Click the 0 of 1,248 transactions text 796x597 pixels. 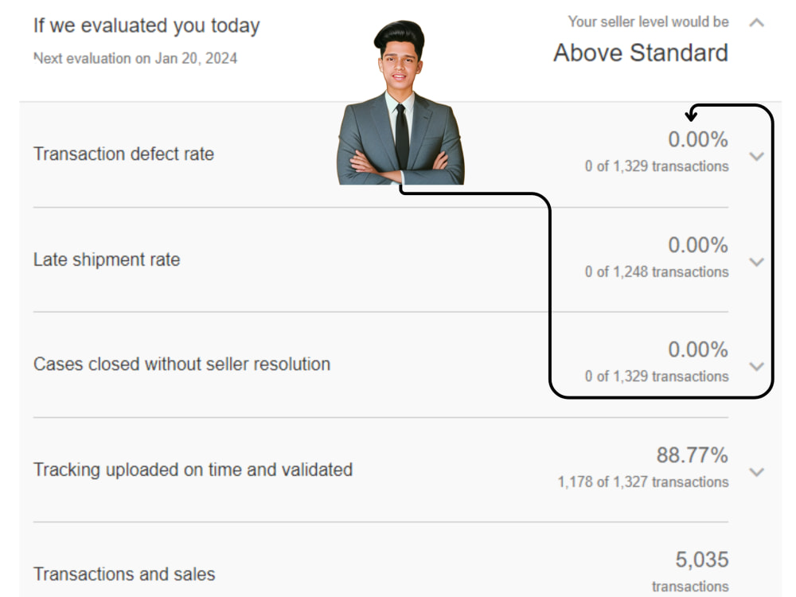tap(657, 272)
